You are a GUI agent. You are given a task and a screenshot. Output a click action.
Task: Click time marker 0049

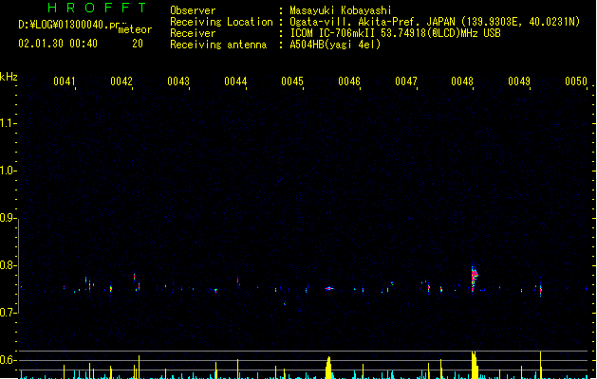519,81
